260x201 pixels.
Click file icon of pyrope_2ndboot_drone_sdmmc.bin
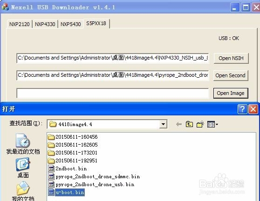pyautogui.click(x=51, y=176)
